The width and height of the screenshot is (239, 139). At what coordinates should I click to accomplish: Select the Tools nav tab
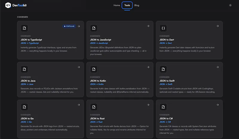(127, 5)
